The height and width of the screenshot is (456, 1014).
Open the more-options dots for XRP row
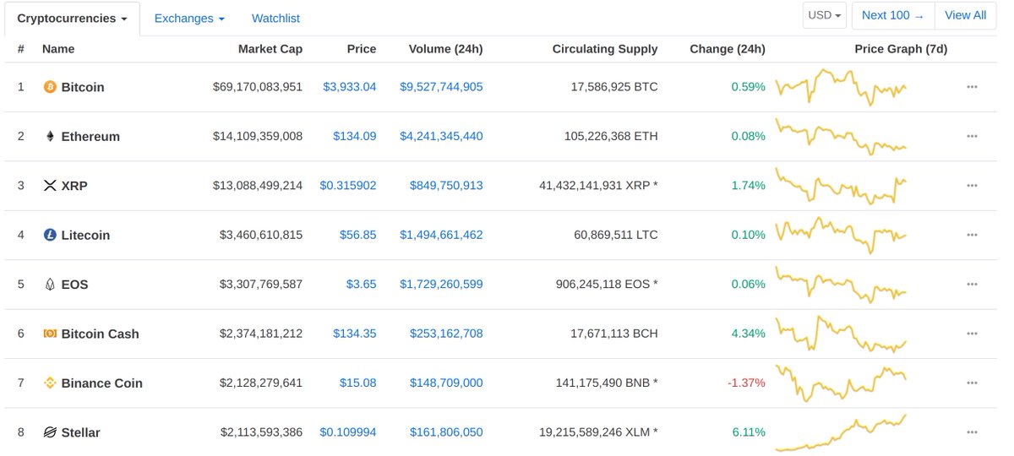point(972,186)
